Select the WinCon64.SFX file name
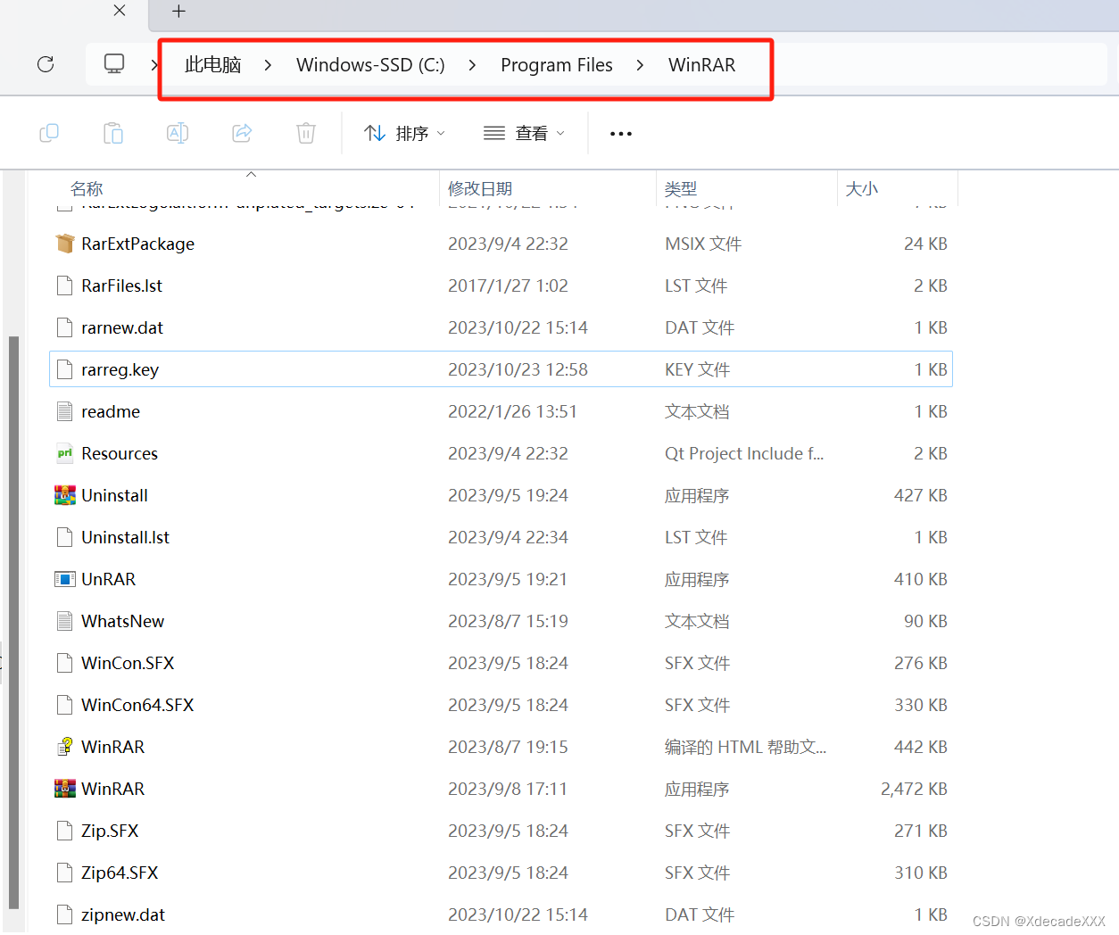 click(137, 705)
